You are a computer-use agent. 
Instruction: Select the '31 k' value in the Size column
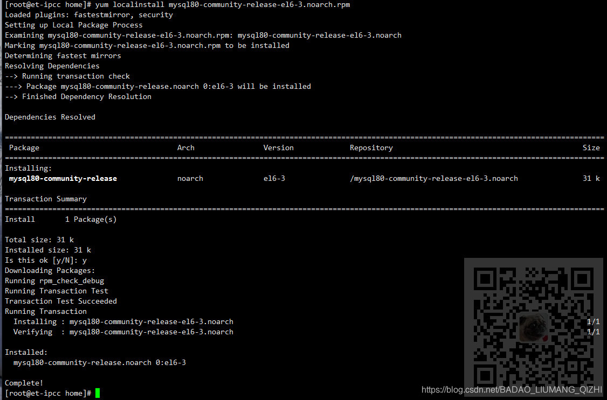pos(591,179)
